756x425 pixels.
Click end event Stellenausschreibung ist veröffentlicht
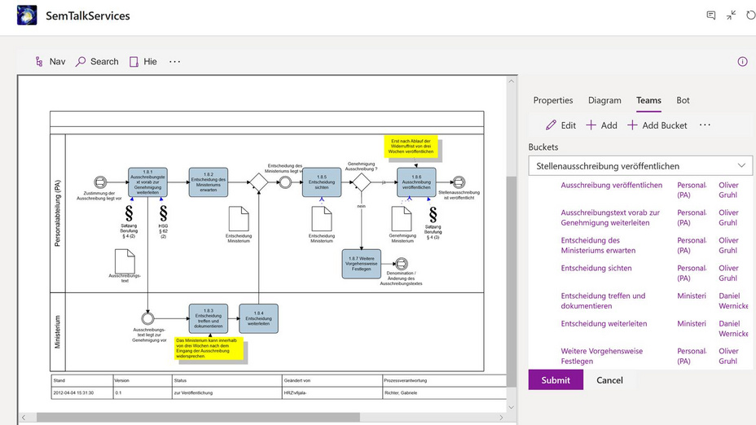pyautogui.click(x=459, y=182)
